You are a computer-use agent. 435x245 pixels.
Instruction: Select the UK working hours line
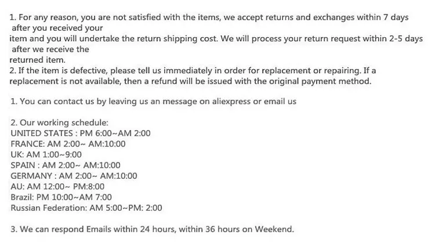point(46,154)
